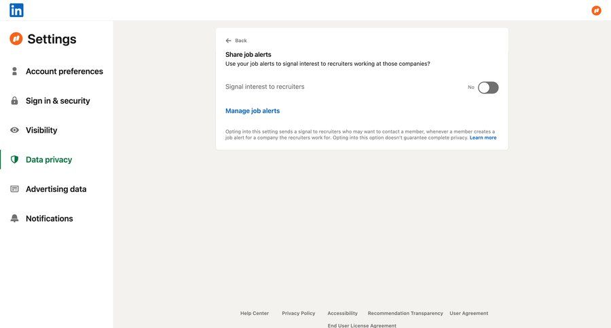This screenshot has width=611, height=328.
Task: Open Recommendation Transparency footer link
Action: (x=405, y=313)
